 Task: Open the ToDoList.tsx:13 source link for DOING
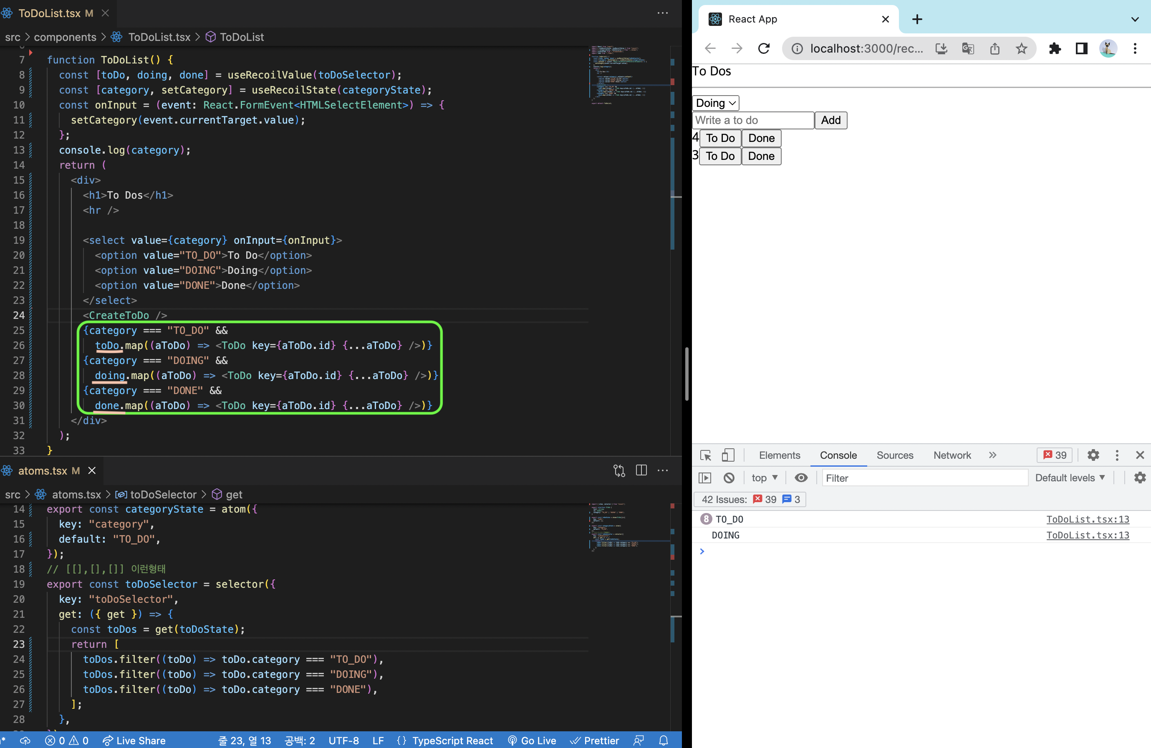click(x=1087, y=535)
